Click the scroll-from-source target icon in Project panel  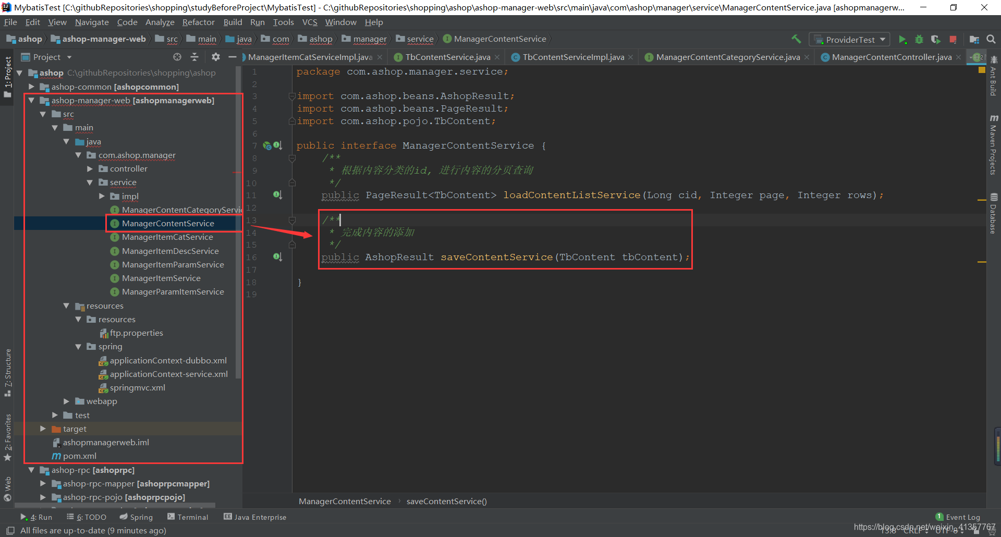[177, 57]
